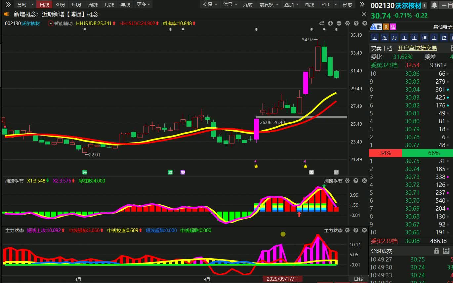Switch to the 周线 weekly chart tab

tap(93, 5)
